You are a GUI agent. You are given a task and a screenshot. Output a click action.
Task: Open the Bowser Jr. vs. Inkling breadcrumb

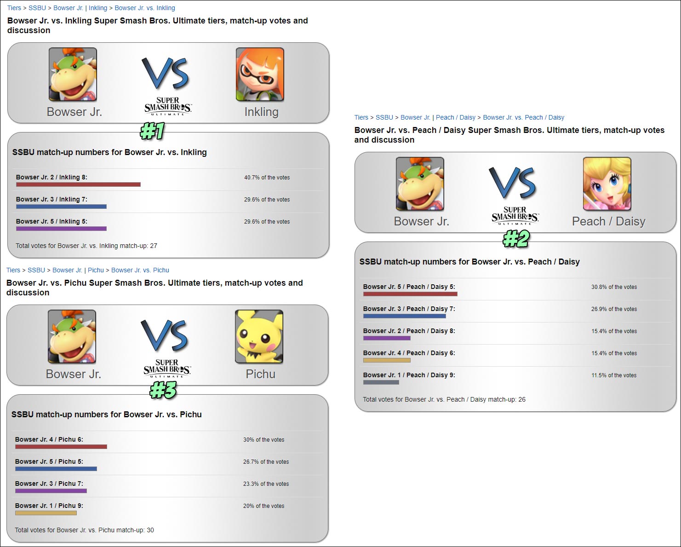(x=144, y=8)
